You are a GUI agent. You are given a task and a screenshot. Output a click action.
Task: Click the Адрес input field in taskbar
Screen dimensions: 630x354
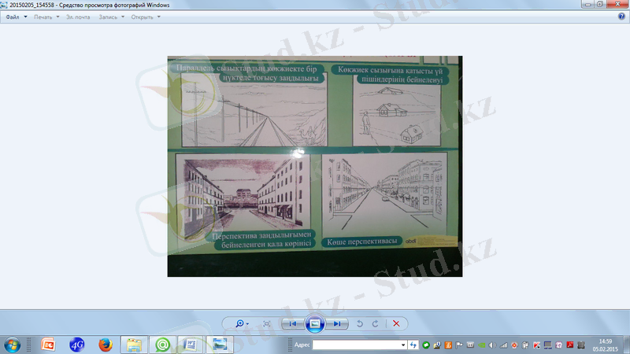tap(359, 345)
